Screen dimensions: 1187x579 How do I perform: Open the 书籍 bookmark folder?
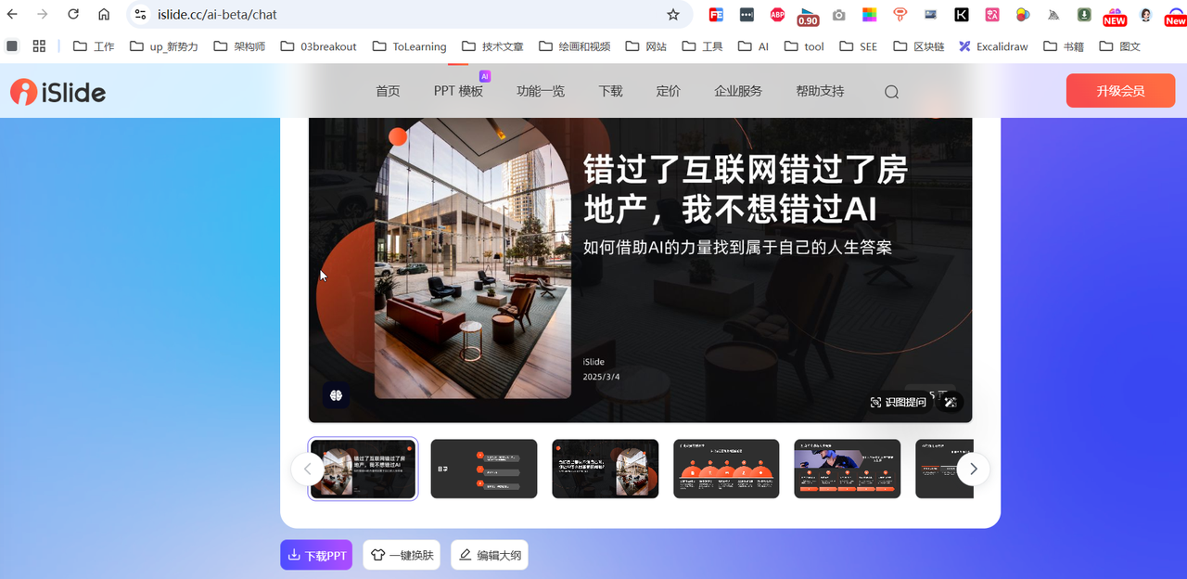(1065, 45)
